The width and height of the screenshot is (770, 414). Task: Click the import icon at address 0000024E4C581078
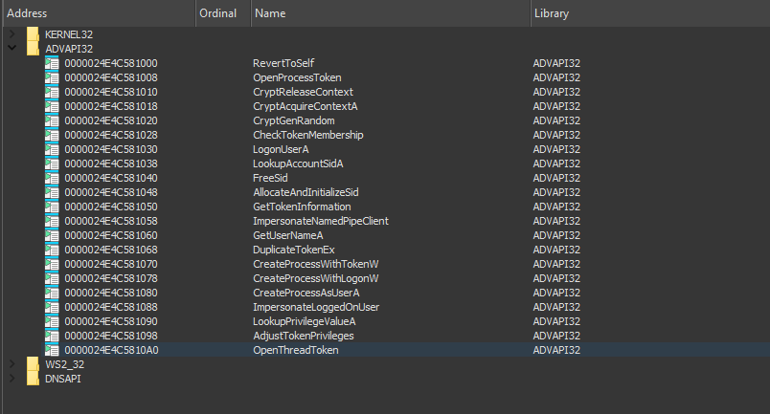(52, 278)
